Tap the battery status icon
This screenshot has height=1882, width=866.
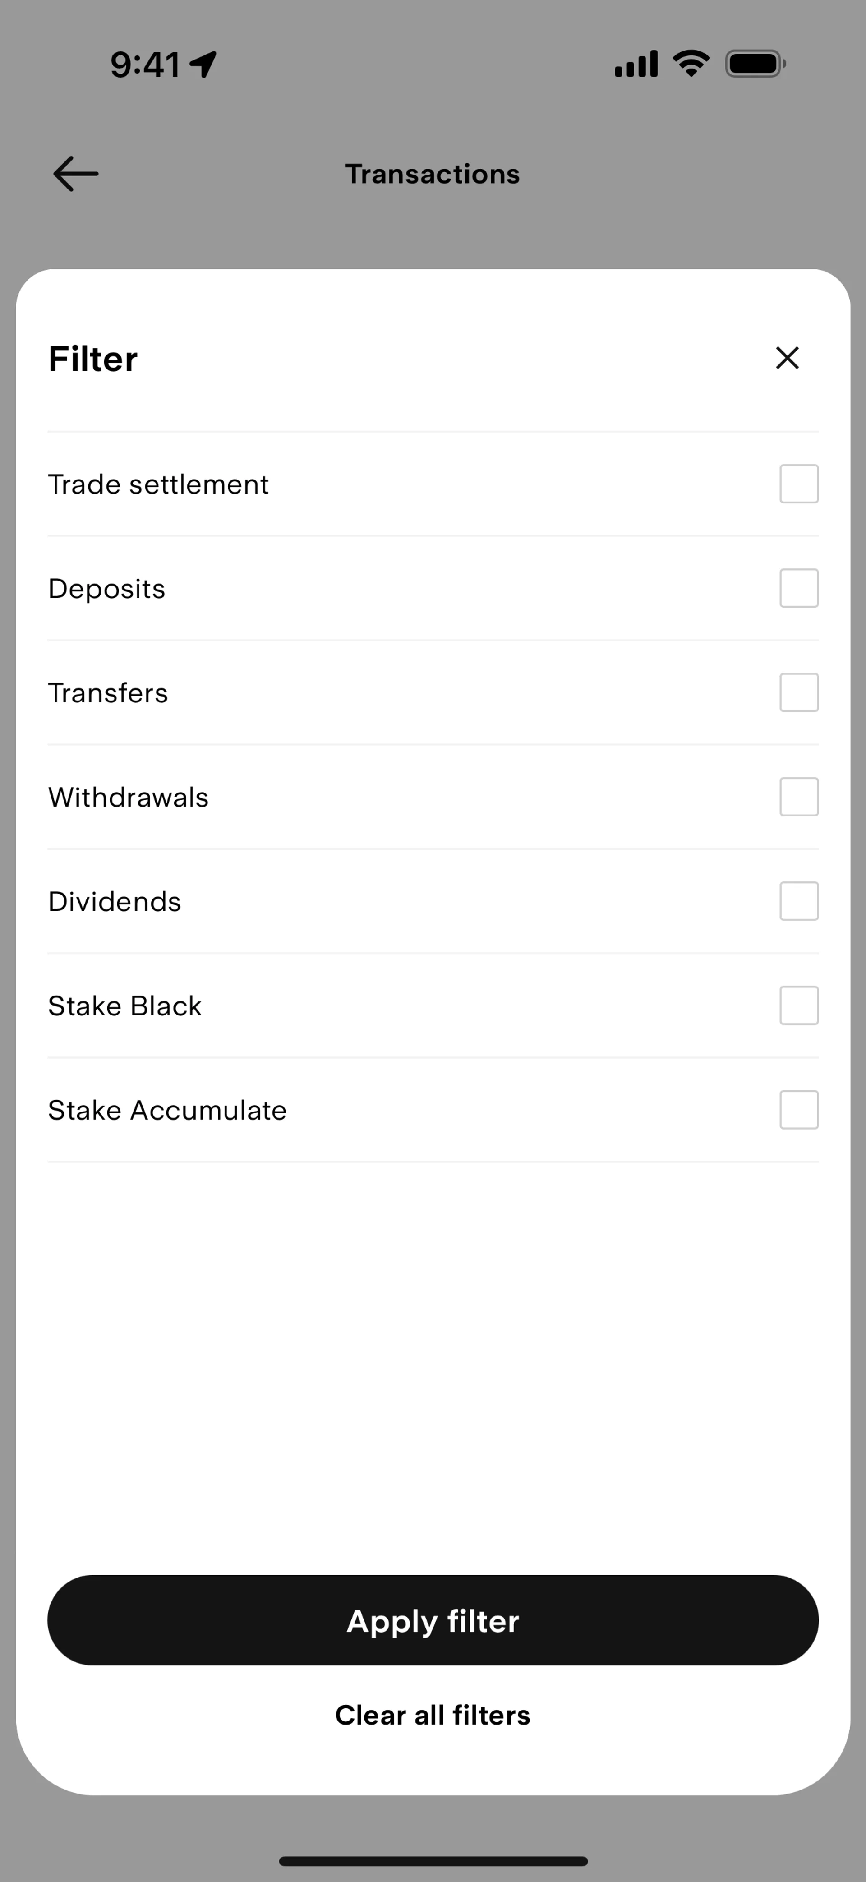pyautogui.click(x=755, y=64)
